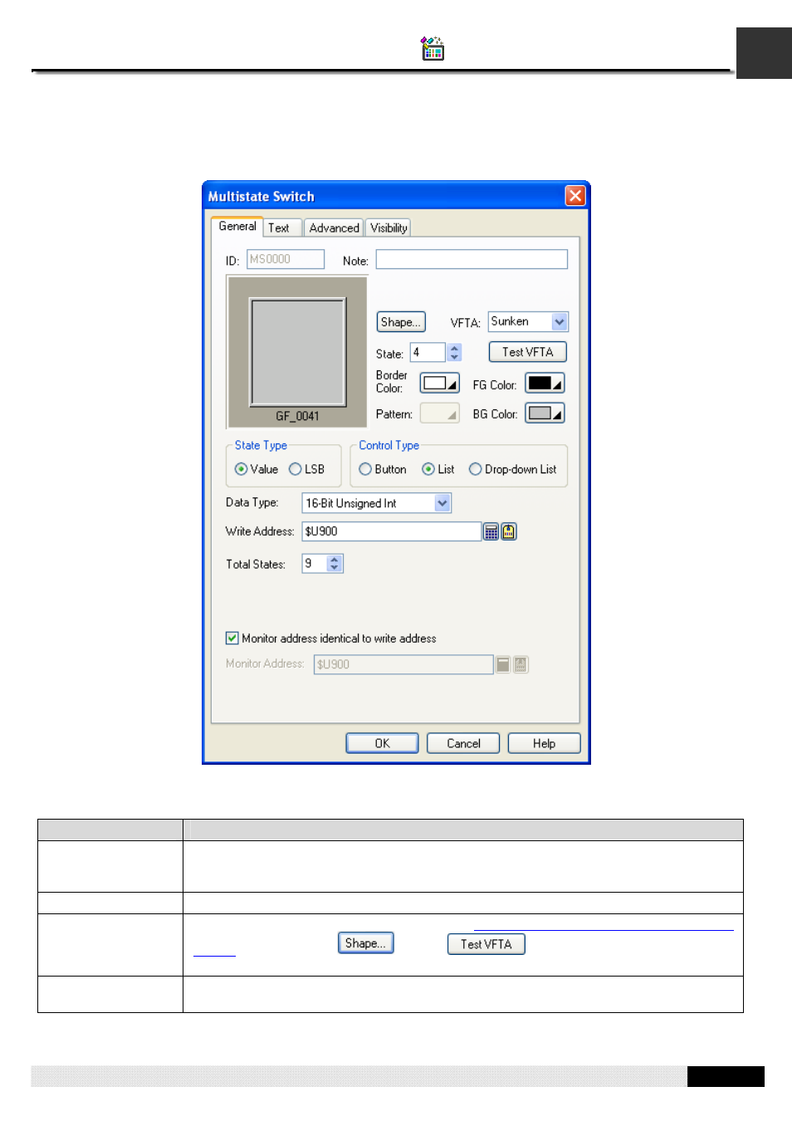Expand the VFTA Sunken dropdown
Viewport: 792px width, 1121px height.
tap(560, 322)
